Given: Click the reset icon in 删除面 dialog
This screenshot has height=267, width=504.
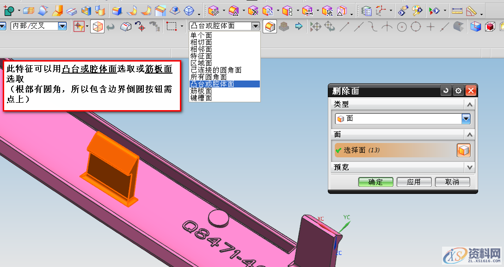Looking at the screenshot, I should pyautogui.click(x=446, y=91).
